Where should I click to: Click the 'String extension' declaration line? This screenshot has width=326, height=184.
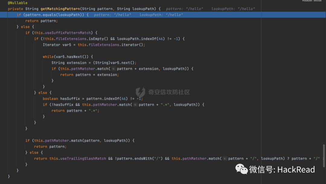[94, 63]
